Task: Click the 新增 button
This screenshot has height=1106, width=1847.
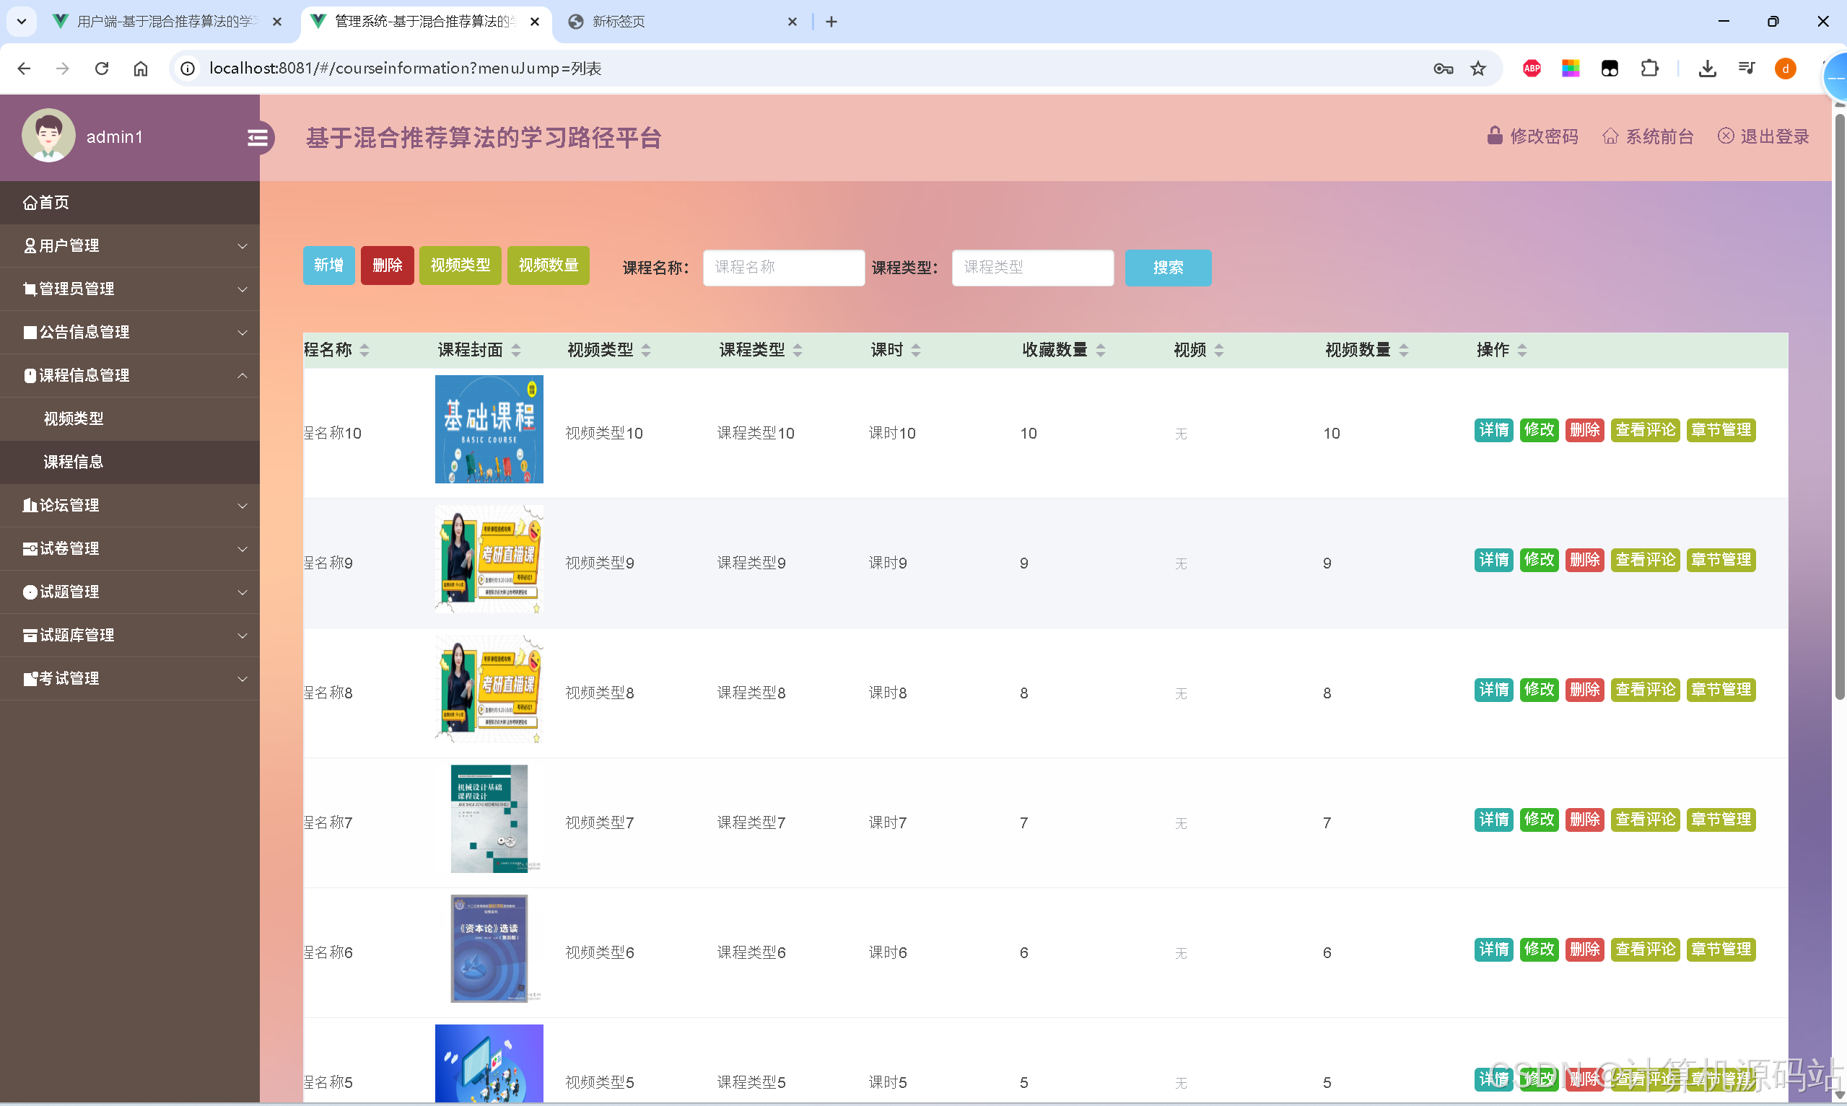Action: coord(328,265)
